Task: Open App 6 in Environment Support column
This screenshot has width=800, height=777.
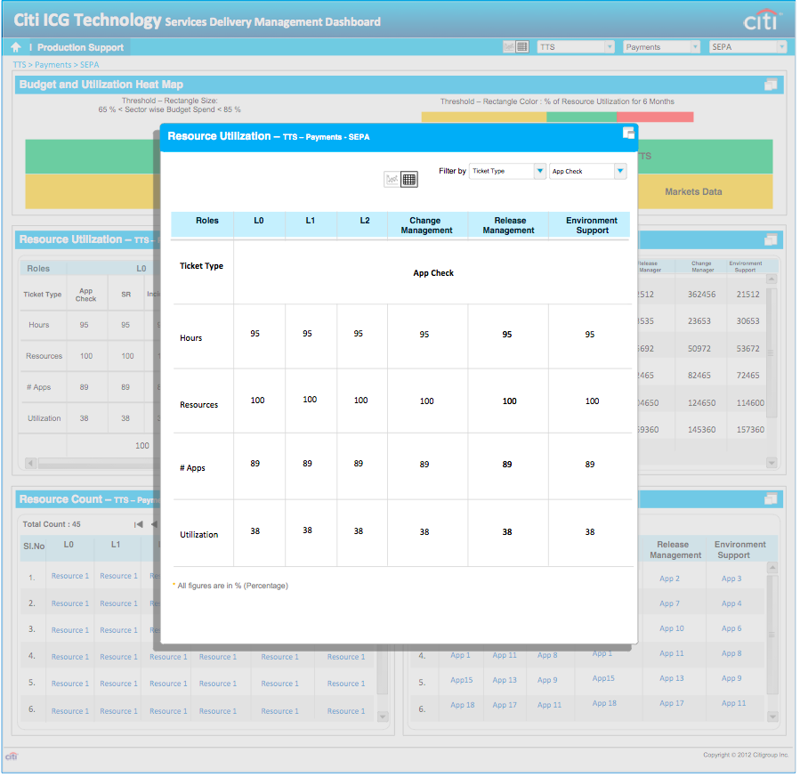Action: 731,629
